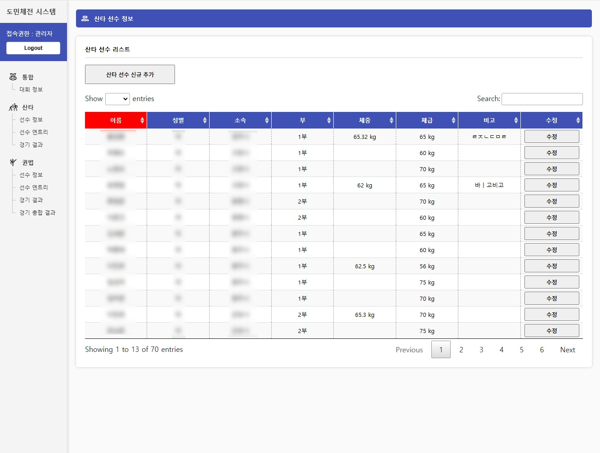Sort the table by the 체중 column arrows
600x453 pixels.
tap(391, 120)
